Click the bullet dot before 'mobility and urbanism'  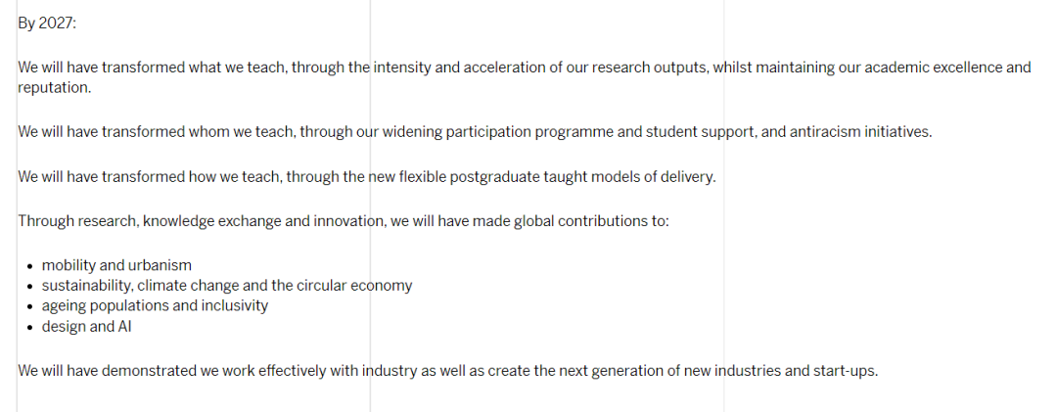point(30,266)
